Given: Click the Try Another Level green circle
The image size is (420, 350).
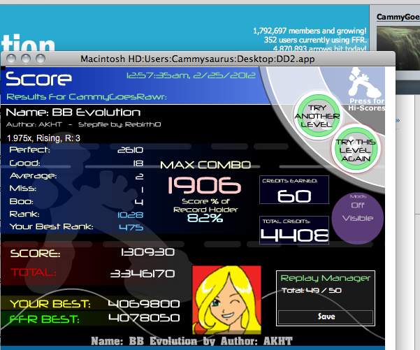Looking at the screenshot, I should (x=317, y=116).
